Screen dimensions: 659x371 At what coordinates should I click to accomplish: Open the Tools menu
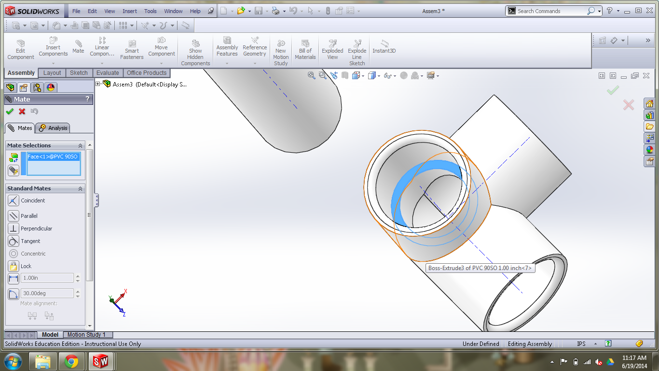pyautogui.click(x=151, y=11)
